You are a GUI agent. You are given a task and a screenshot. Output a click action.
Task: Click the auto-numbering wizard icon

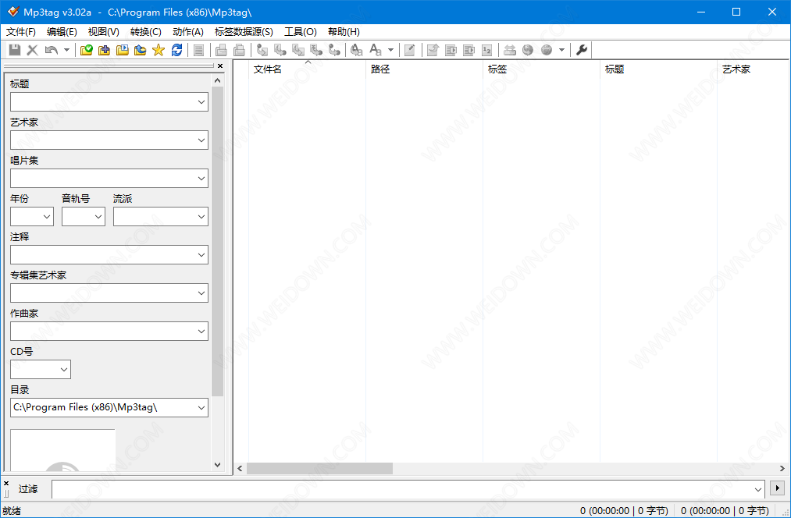point(486,50)
